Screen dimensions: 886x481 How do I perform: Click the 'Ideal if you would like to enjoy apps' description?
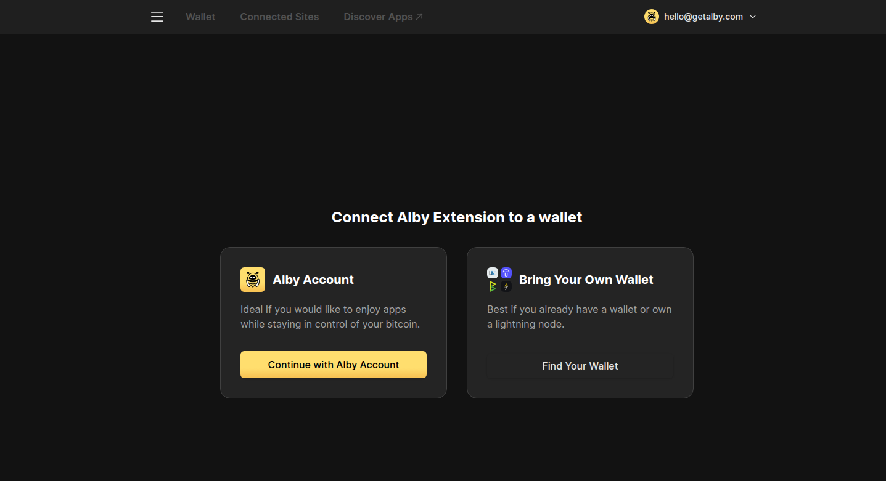[x=330, y=317]
